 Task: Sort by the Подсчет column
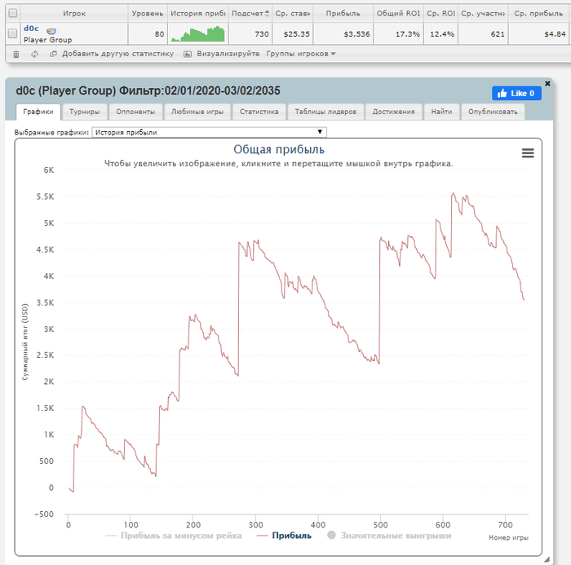[x=250, y=14]
